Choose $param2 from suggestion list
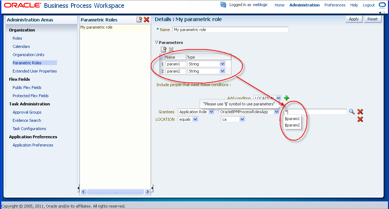The height and width of the screenshot is (209, 389). click(x=292, y=125)
